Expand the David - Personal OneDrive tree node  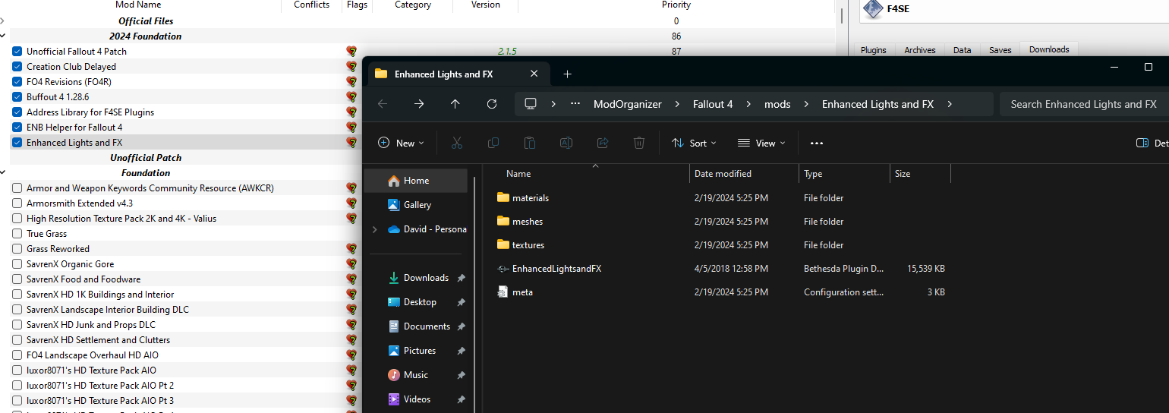point(375,229)
